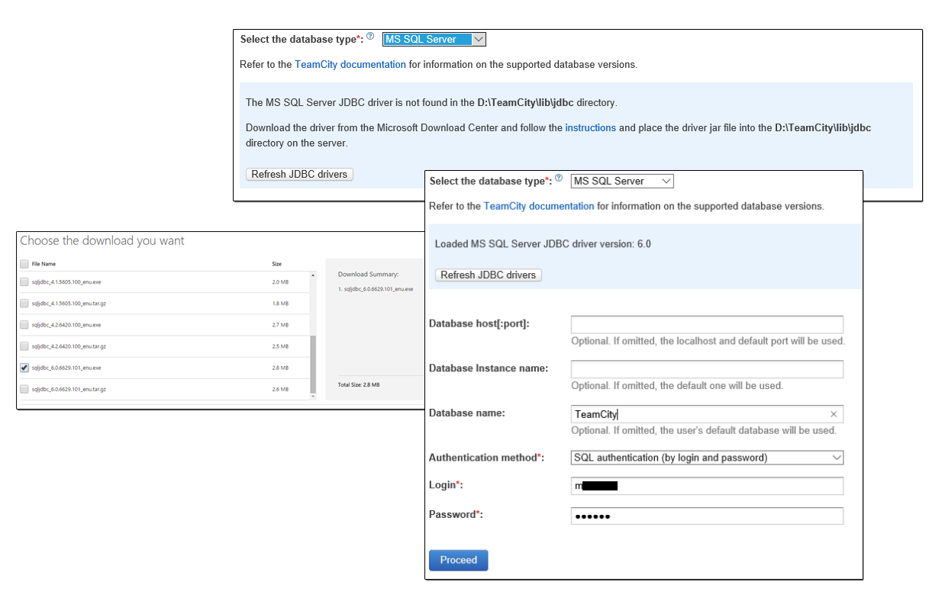Click the Database name field
Viewport: 942px width, 598px height.
click(707, 414)
